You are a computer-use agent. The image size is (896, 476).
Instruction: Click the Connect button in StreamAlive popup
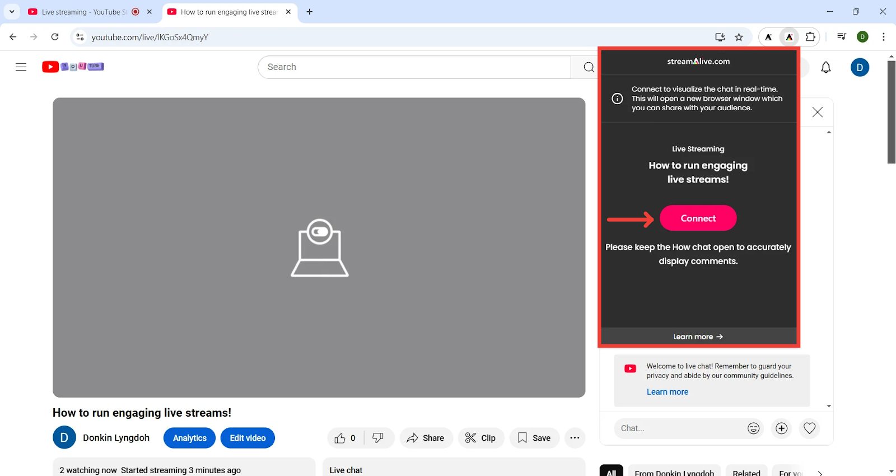click(698, 218)
